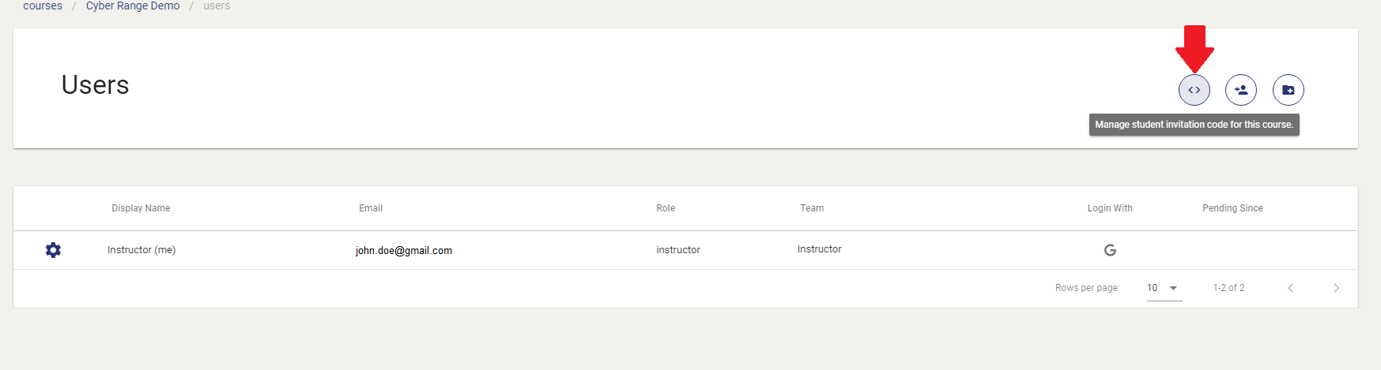Open settings gear for Instructor (me)
Screen dimensions: 1381x370
tap(53, 250)
